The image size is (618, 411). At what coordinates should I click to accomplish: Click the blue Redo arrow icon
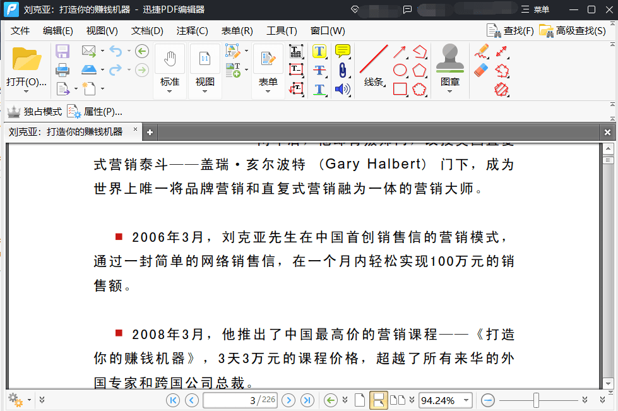click(x=116, y=70)
